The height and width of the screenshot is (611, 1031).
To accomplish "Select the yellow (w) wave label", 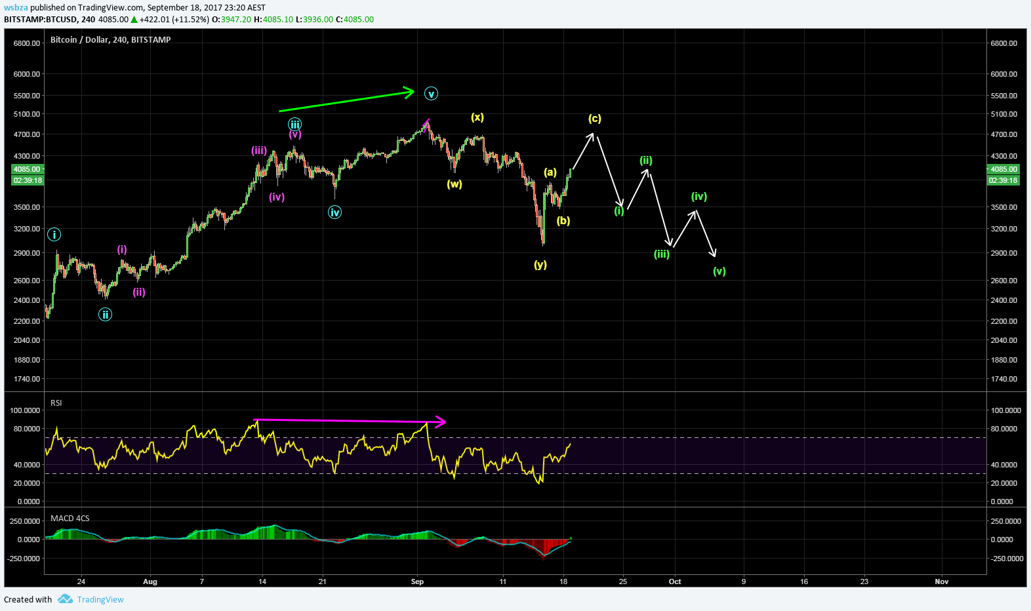I will pyautogui.click(x=455, y=184).
